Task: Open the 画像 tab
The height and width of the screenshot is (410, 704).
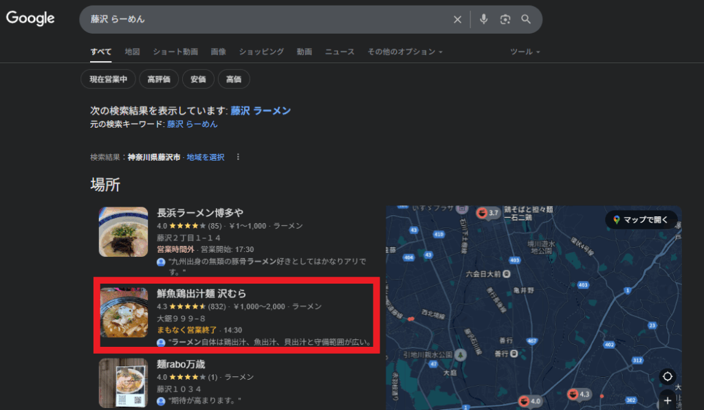Action: (218, 52)
